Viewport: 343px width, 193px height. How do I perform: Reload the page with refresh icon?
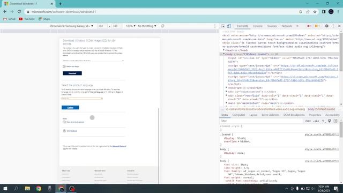point(19,12)
